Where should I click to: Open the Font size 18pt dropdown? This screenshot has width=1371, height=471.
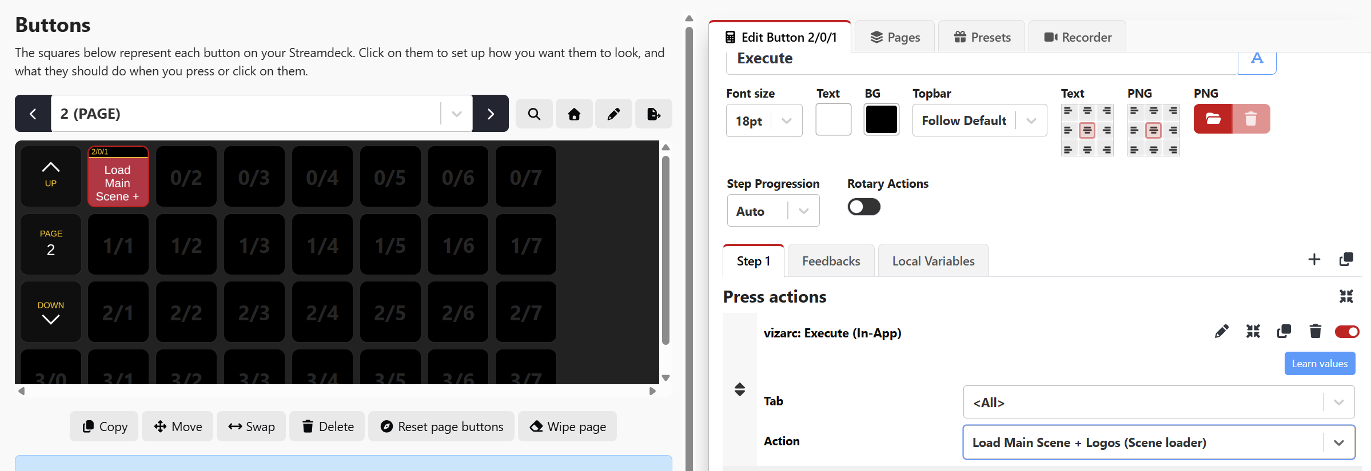click(764, 121)
